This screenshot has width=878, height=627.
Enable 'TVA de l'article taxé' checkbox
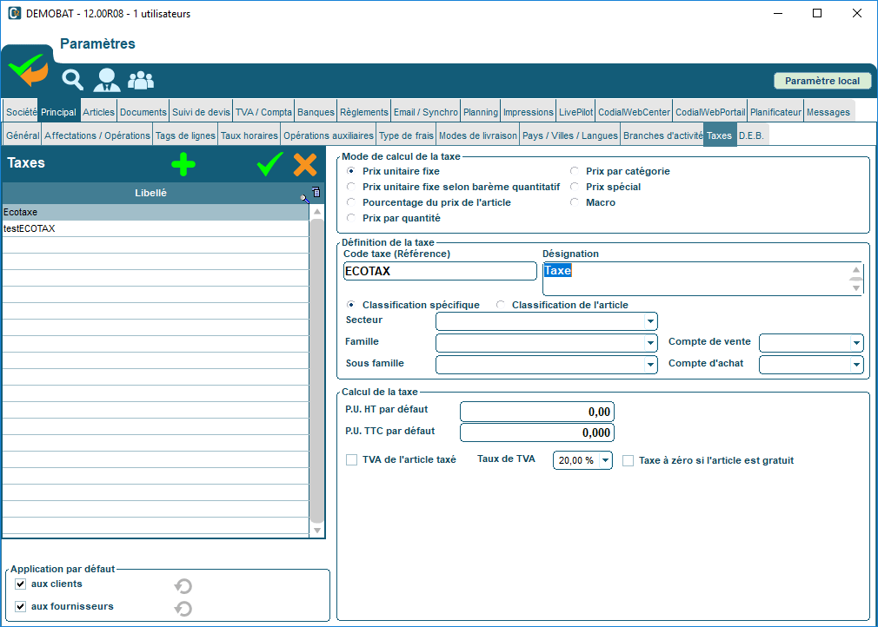[351, 460]
